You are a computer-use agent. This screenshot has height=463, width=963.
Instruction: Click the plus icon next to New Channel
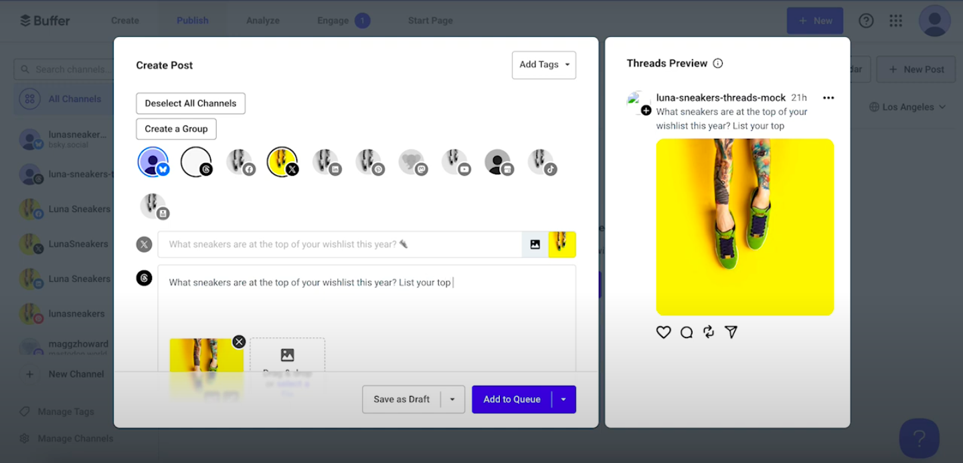(29, 374)
